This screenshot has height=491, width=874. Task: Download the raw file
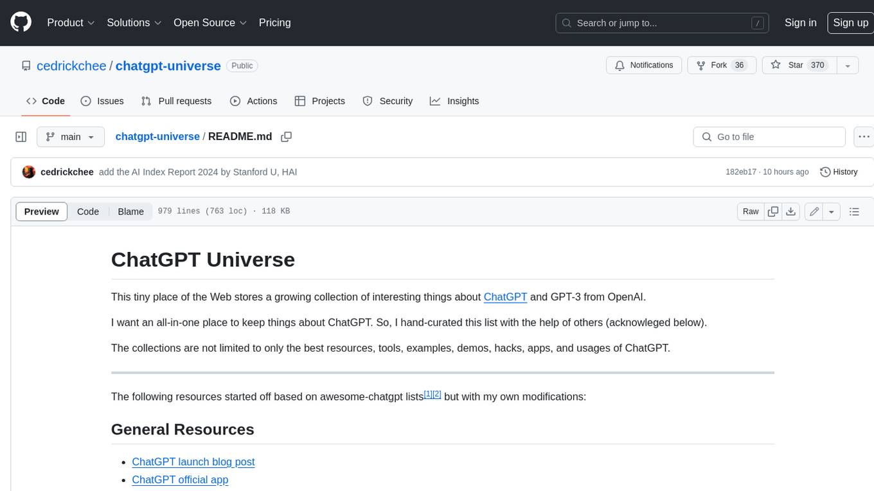[791, 211]
